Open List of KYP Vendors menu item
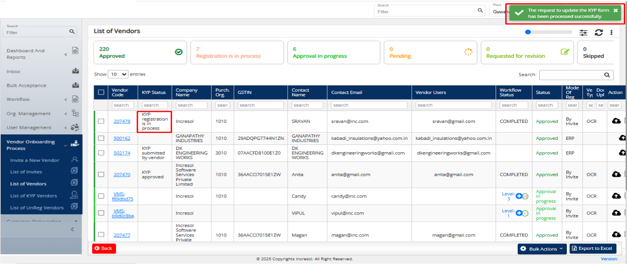The width and height of the screenshot is (627, 265). click(x=34, y=196)
